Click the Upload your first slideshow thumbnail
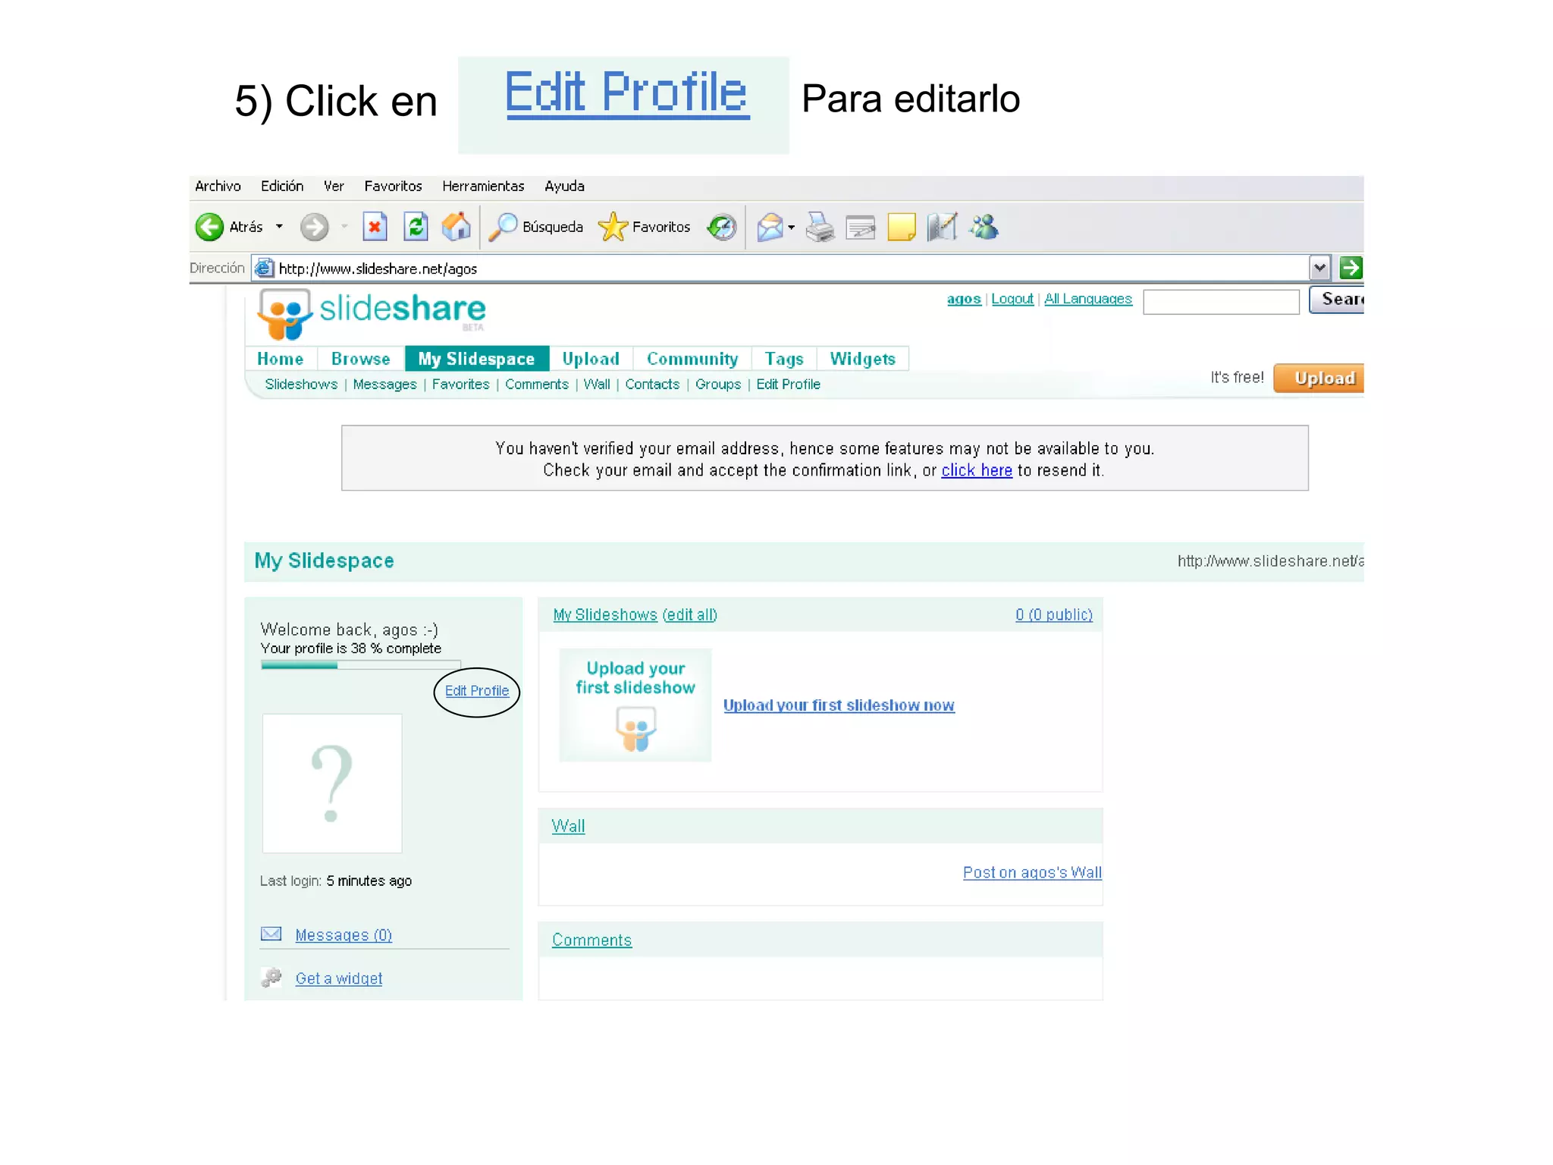The height and width of the screenshot is (1165, 1553). tap(635, 705)
